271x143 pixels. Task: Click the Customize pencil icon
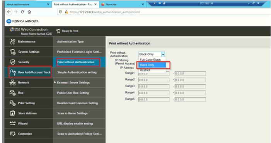(x=12, y=134)
